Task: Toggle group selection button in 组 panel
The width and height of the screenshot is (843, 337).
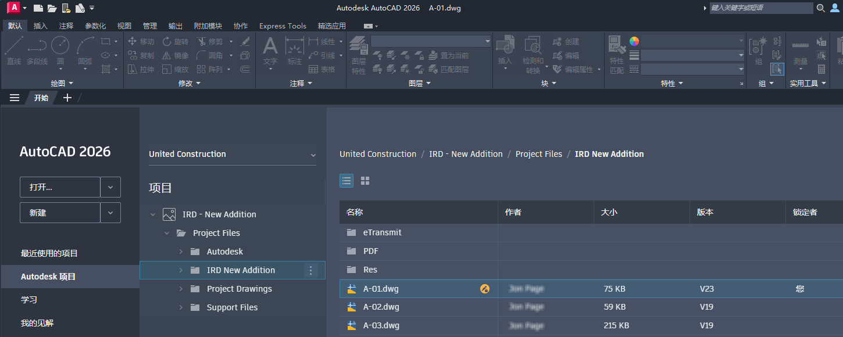Action: coord(777,69)
